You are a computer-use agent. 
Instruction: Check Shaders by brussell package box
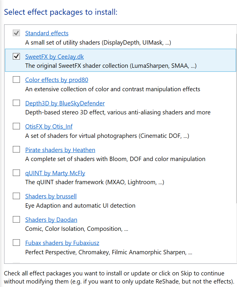click(x=16, y=196)
